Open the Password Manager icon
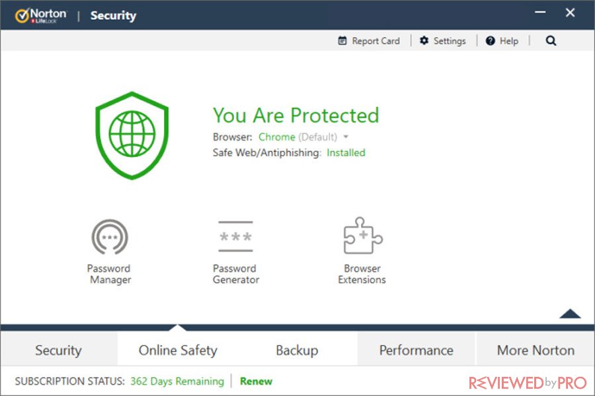The width and height of the screenshot is (595, 396). (x=110, y=237)
